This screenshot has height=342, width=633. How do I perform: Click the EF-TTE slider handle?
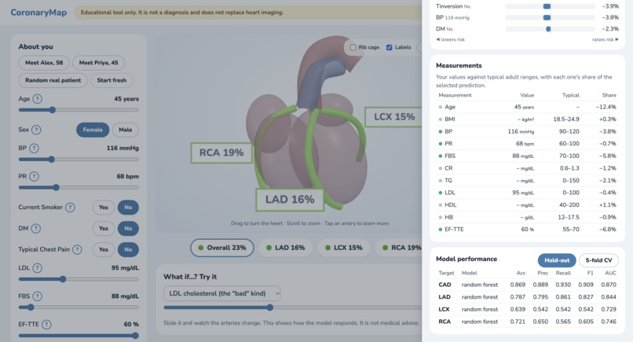coord(135,336)
